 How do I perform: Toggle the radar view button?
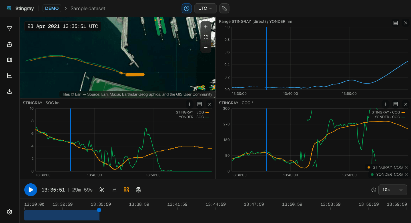pos(139,190)
